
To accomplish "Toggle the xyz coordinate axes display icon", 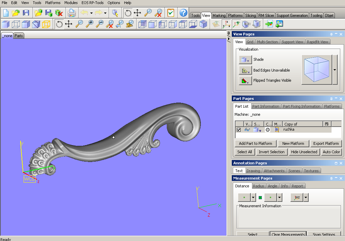I will 226,24.
